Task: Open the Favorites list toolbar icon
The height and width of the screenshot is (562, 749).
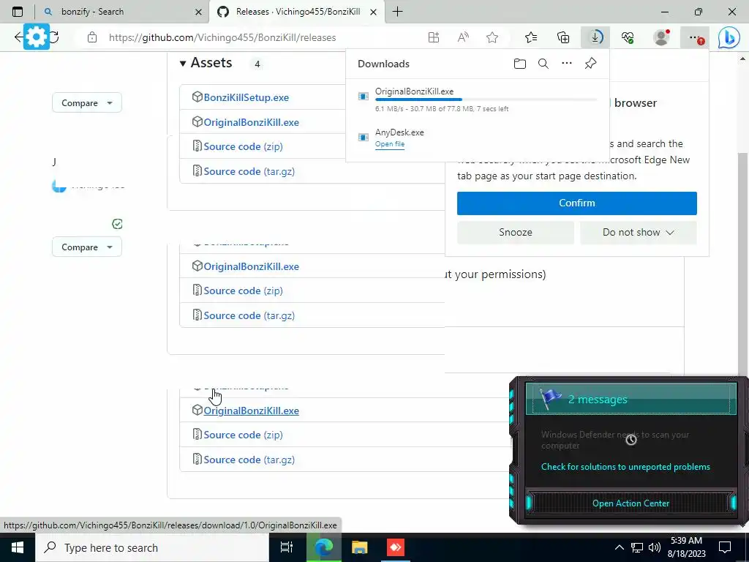Action: 531,37
